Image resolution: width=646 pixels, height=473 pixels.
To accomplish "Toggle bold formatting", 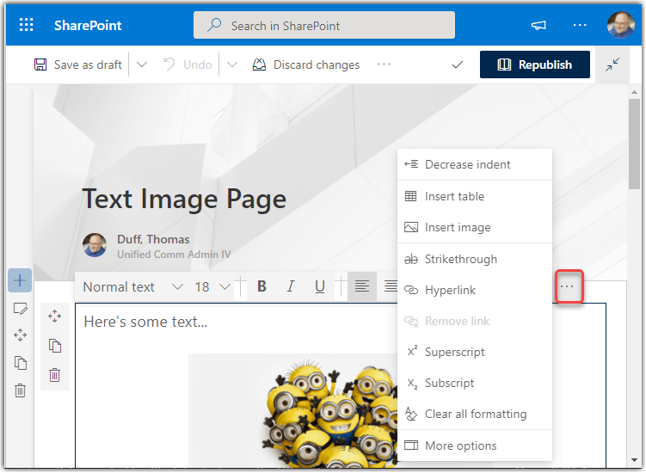I will tap(261, 286).
